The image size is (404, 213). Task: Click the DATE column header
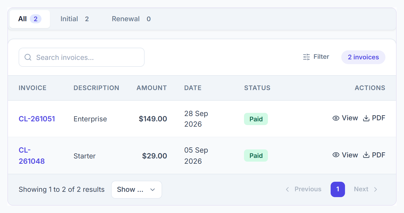193,88
